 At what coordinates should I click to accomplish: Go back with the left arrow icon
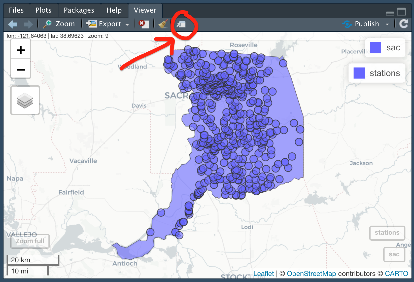coord(13,24)
